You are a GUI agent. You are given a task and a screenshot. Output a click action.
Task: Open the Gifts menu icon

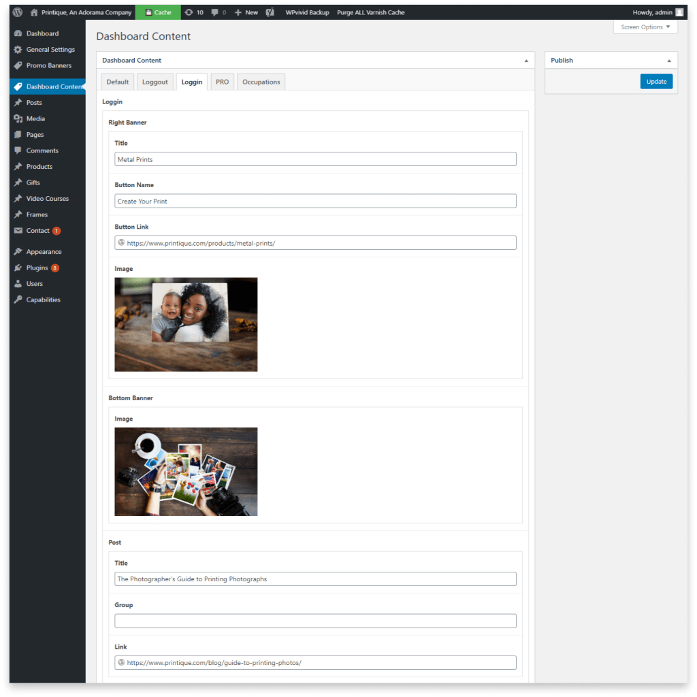coord(17,182)
